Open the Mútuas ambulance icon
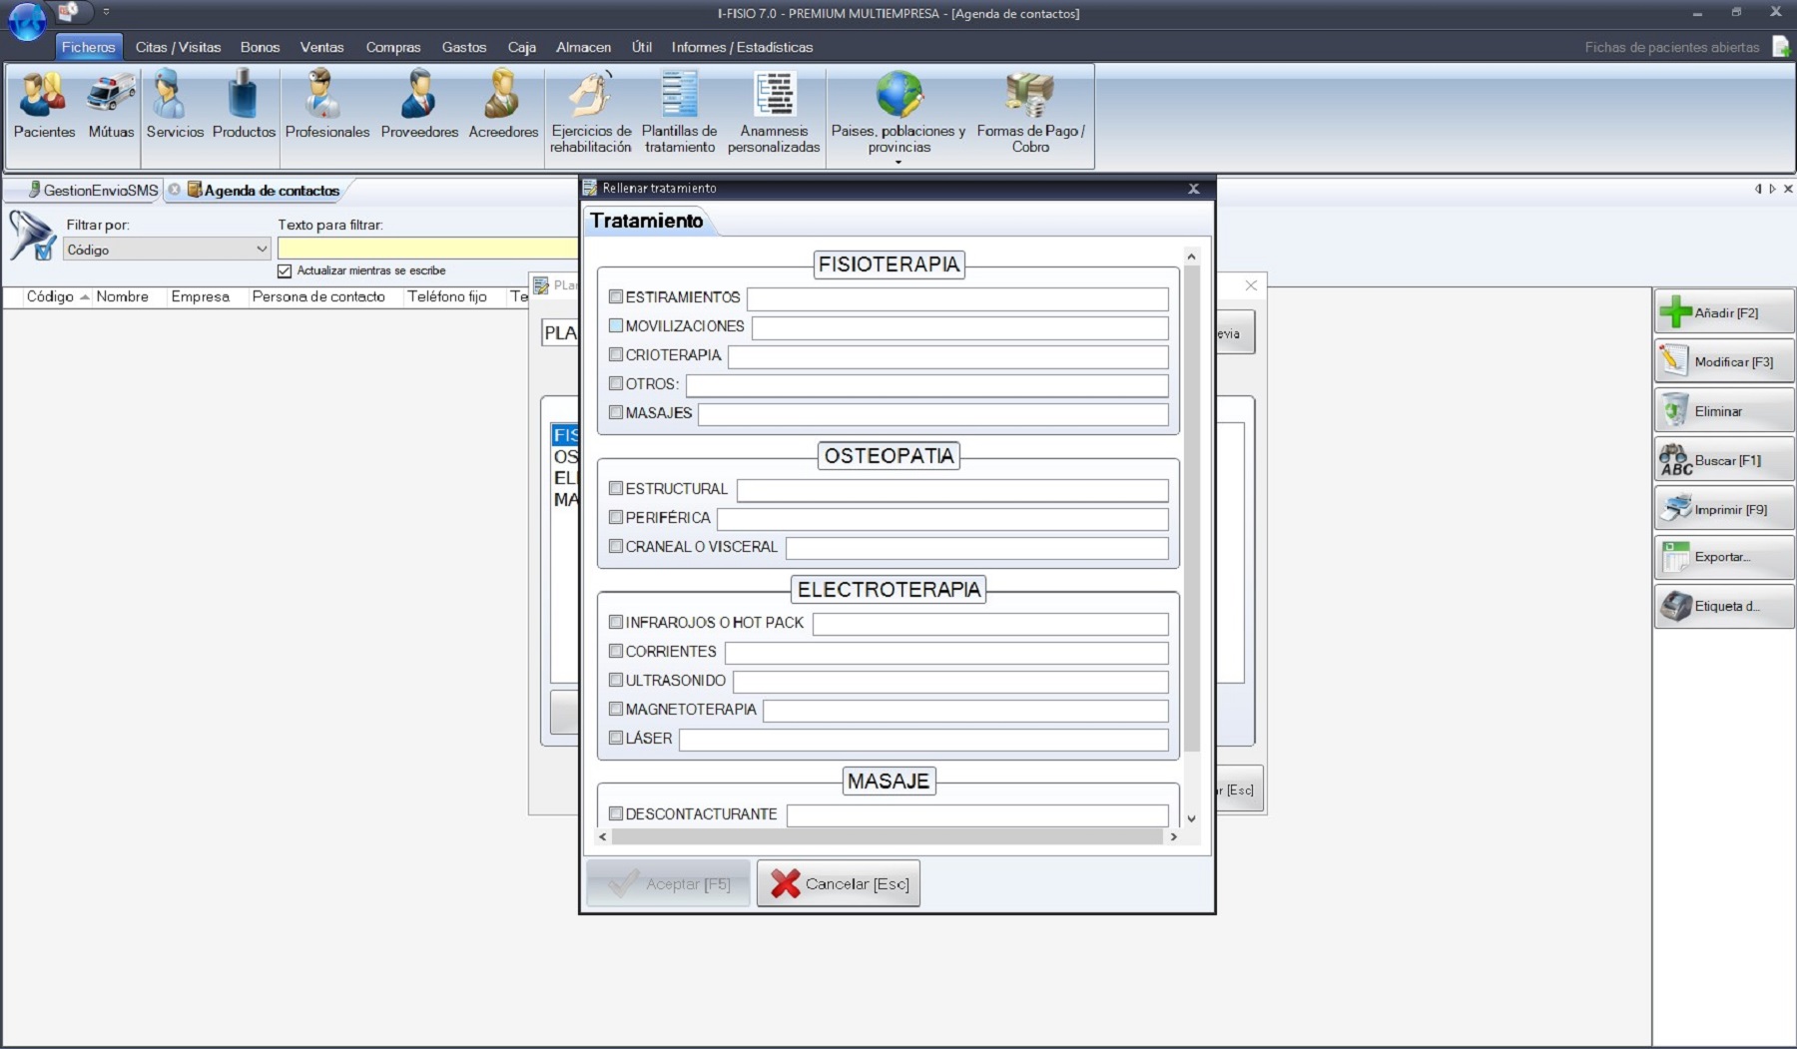This screenshot has width=1797, height=1049. [x=111, y=106]
